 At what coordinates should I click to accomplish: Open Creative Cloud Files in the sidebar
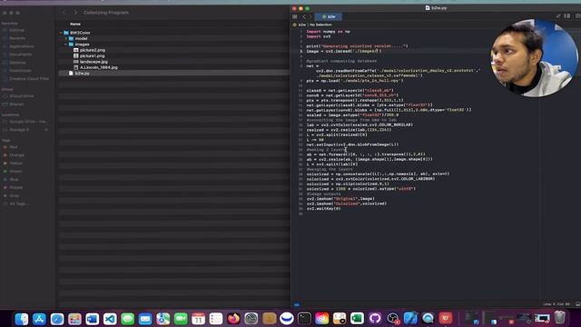pyautogui.click(x=29, y=79)
